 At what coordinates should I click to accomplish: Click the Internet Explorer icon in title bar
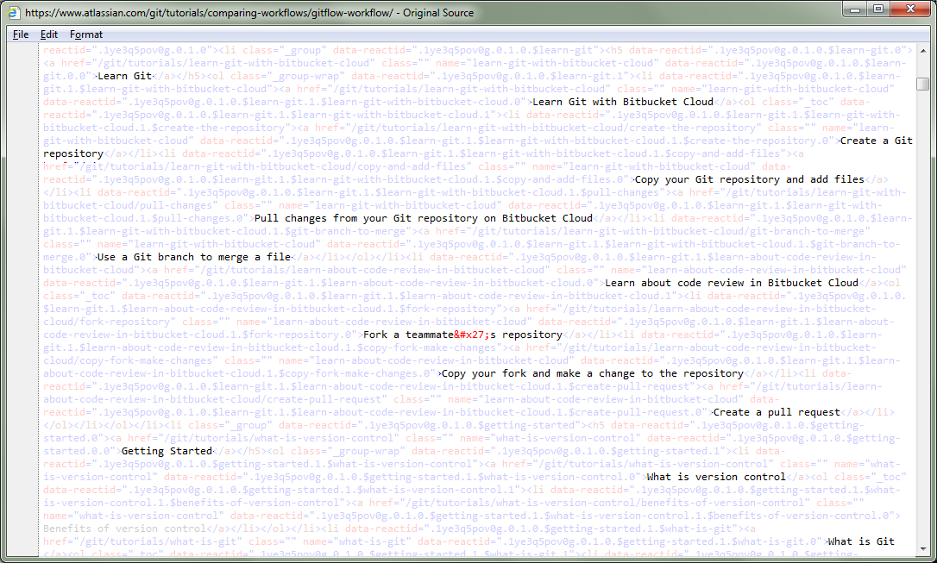(x=13, y=13)
